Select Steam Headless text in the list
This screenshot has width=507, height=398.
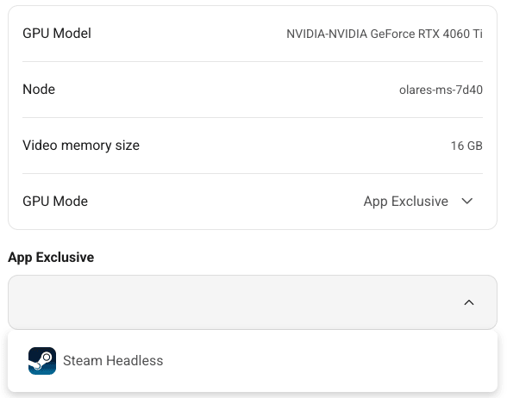(x=113, y=360)
